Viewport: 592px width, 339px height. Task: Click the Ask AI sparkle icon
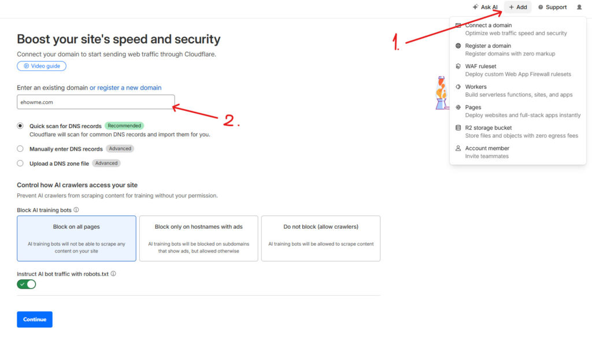pyautogui.click(x=475, y=7)
